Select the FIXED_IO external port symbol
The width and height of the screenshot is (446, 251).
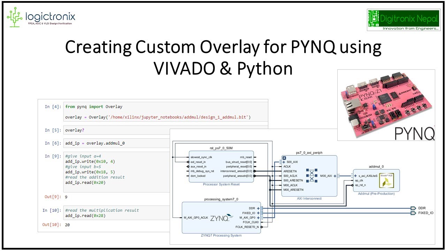point(414,213)
